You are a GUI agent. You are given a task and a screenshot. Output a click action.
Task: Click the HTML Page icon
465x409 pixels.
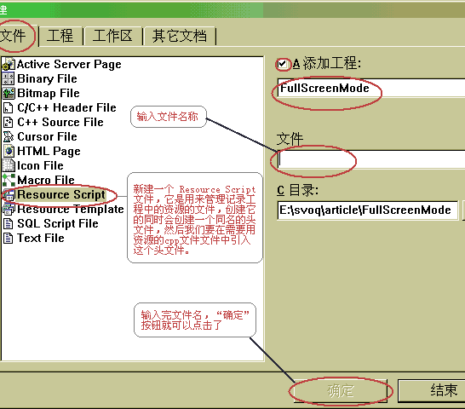coord(9,151)
